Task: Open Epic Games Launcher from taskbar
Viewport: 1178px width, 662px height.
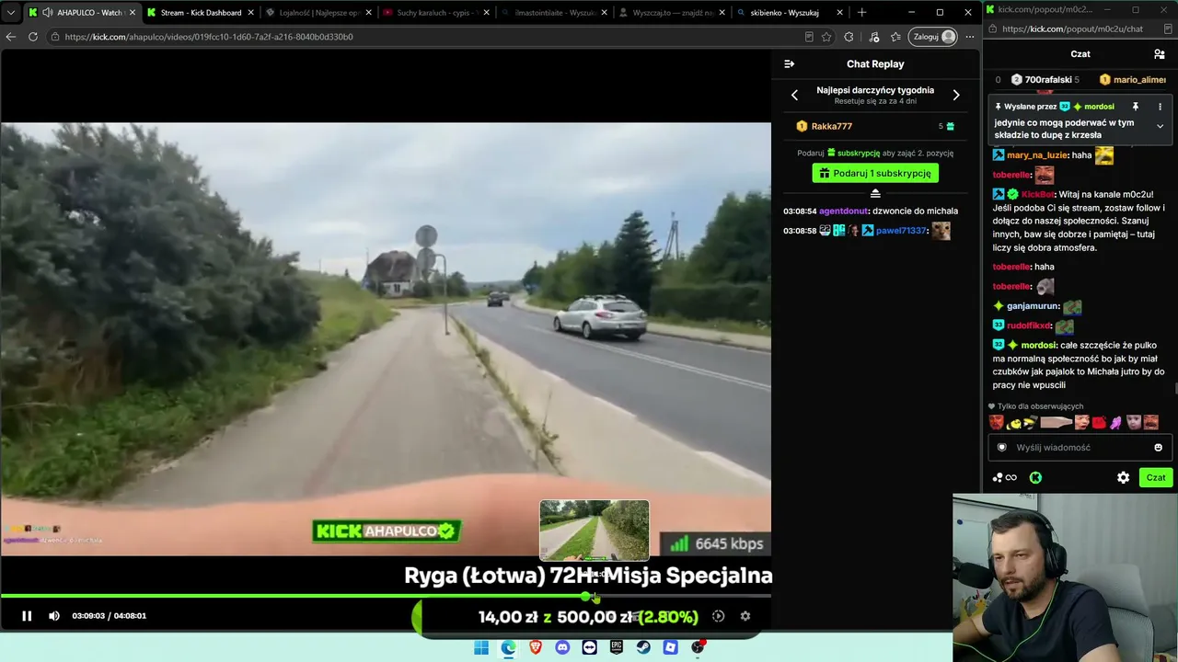Action: 617,647
